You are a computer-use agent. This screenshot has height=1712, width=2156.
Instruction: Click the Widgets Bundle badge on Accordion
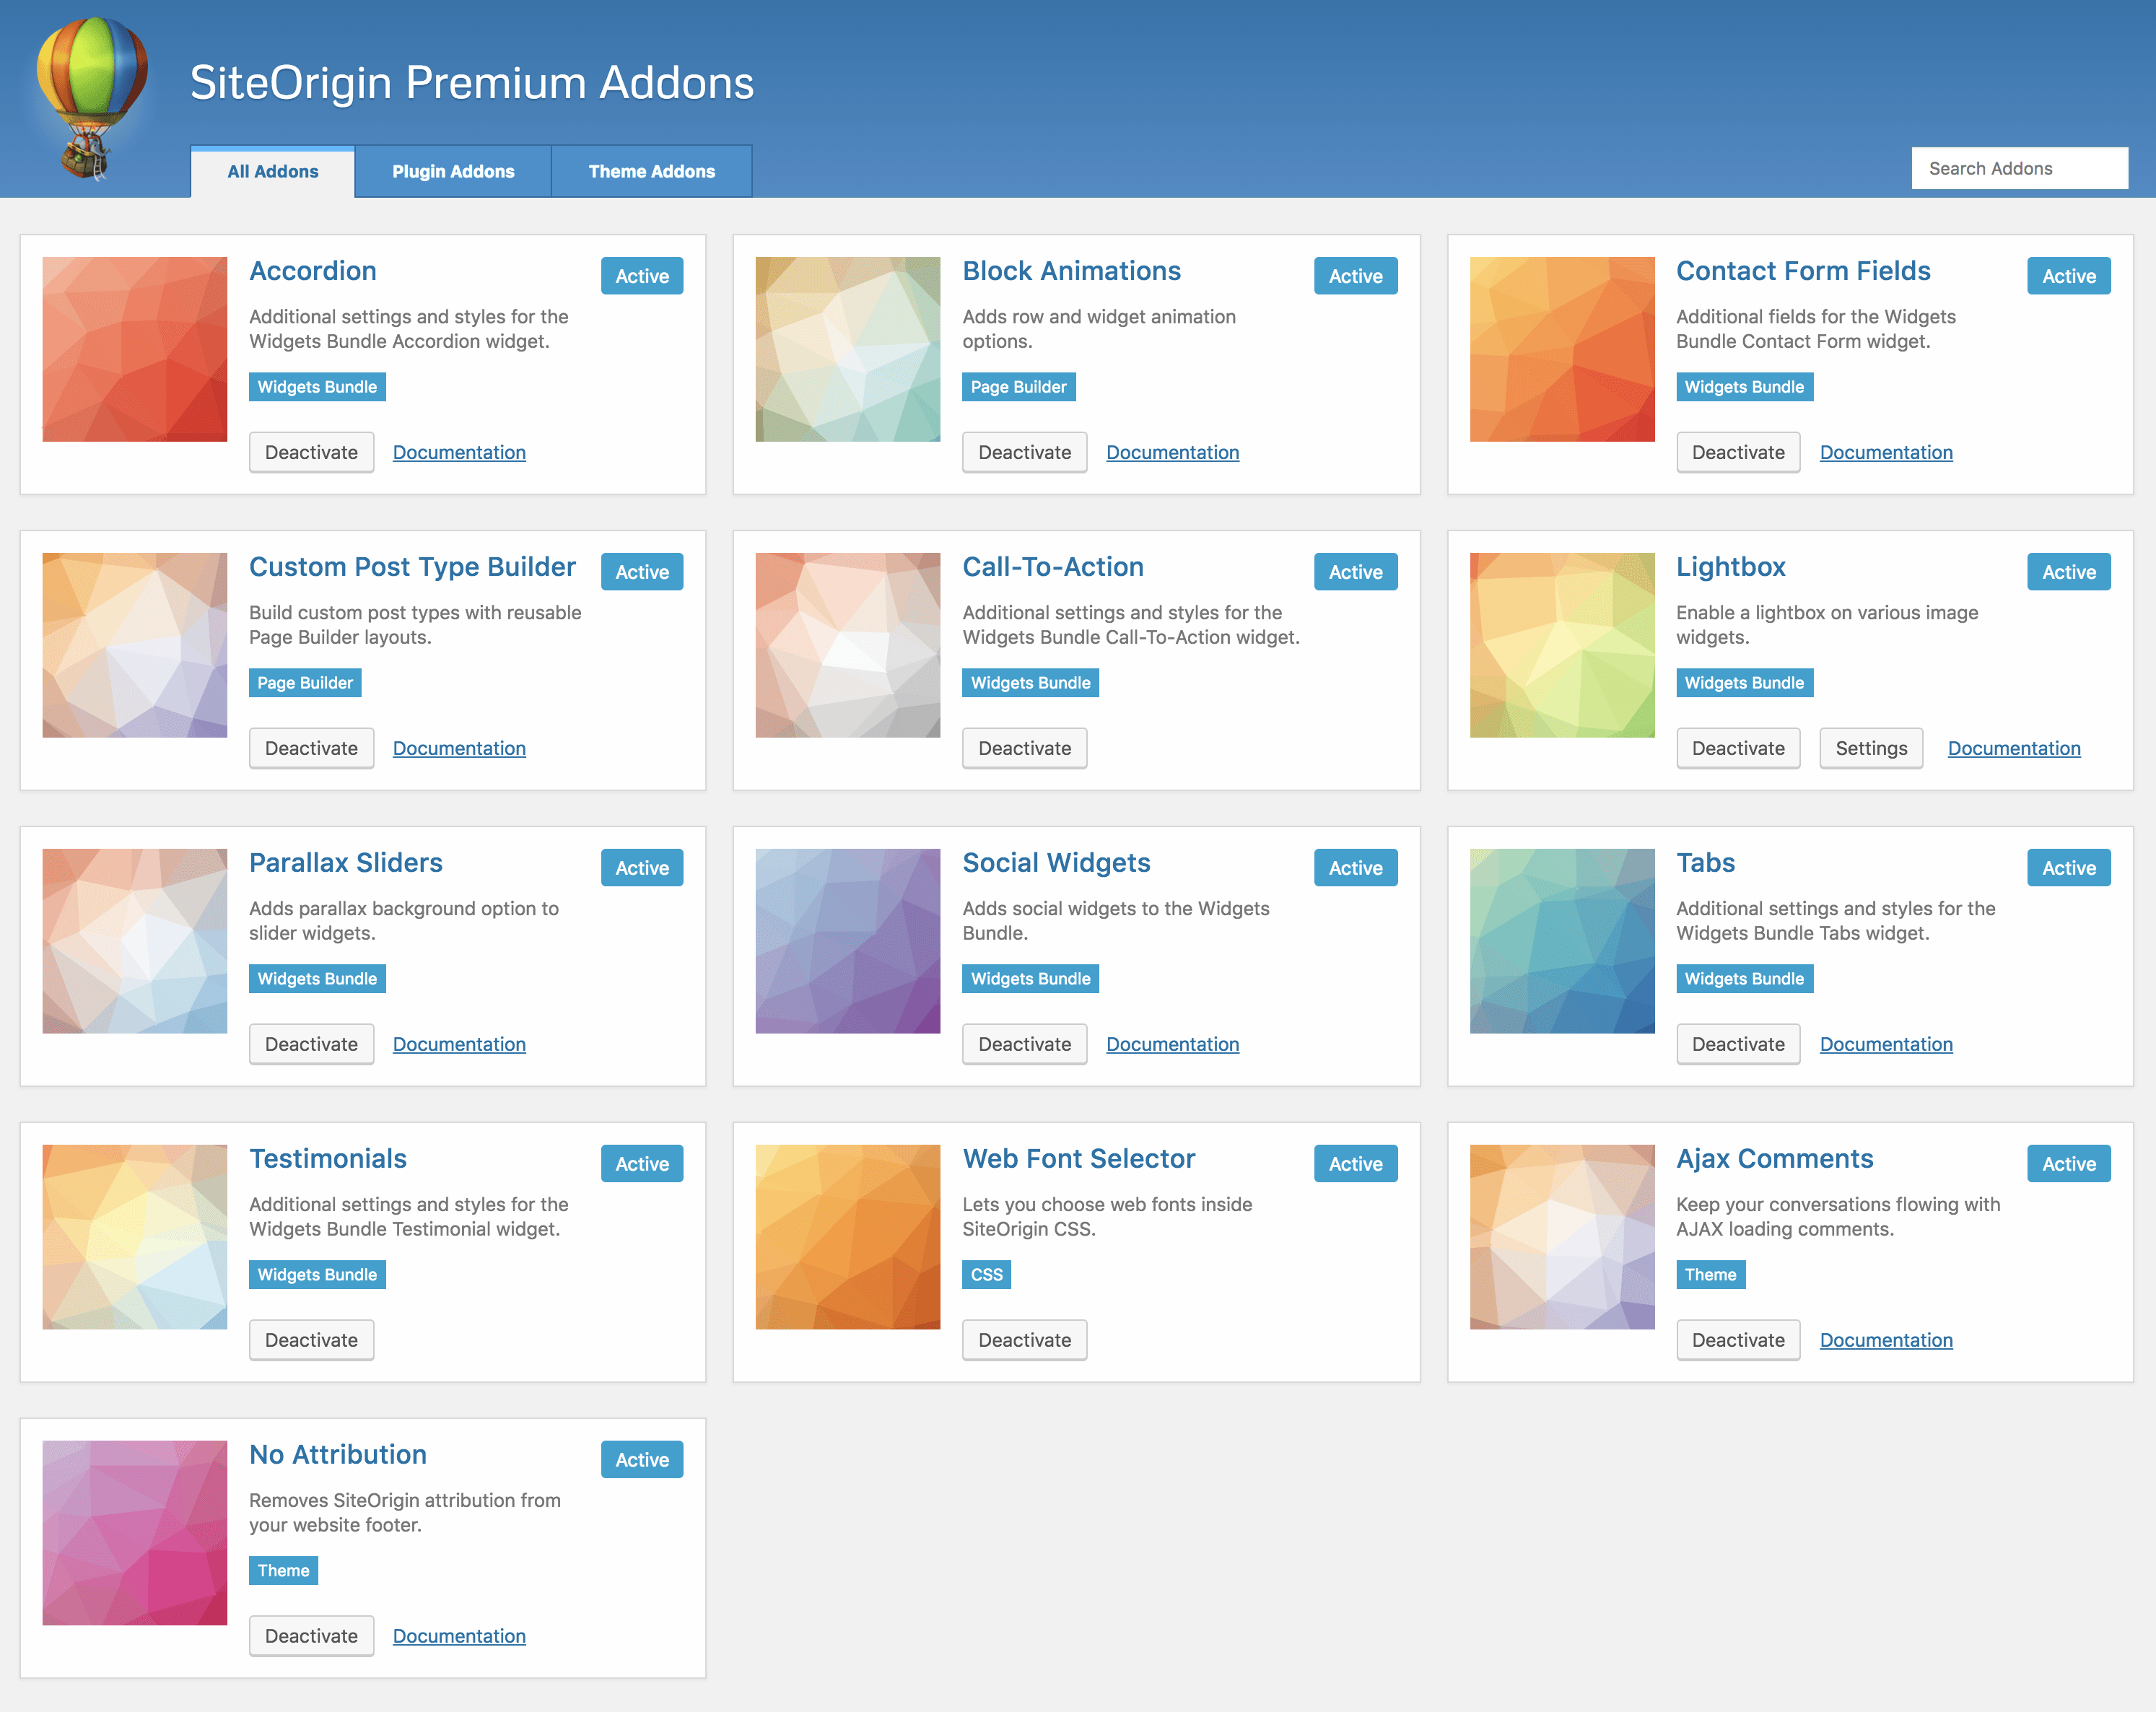[x=316, y=387]
